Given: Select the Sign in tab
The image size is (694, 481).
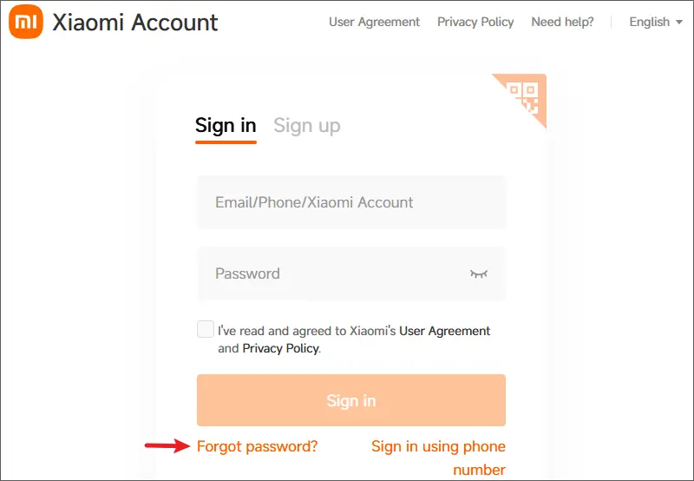Looking at the screenshot, I should [x=226, y=125].
